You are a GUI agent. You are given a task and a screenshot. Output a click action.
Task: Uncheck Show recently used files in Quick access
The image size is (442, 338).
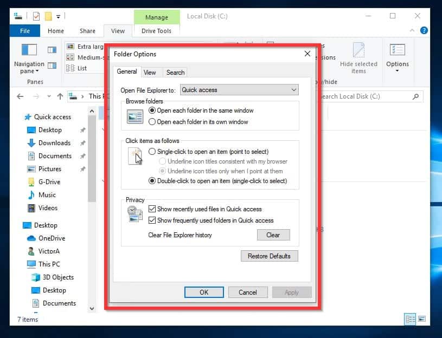click(153, 209)
